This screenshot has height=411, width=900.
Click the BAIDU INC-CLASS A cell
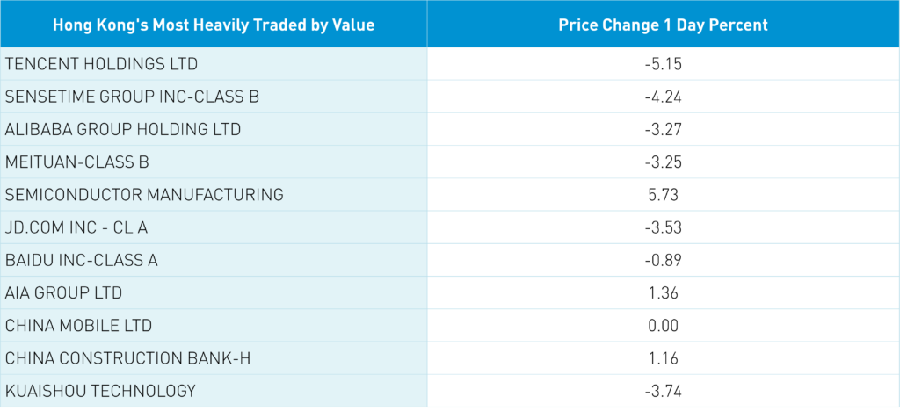point(82,260)
